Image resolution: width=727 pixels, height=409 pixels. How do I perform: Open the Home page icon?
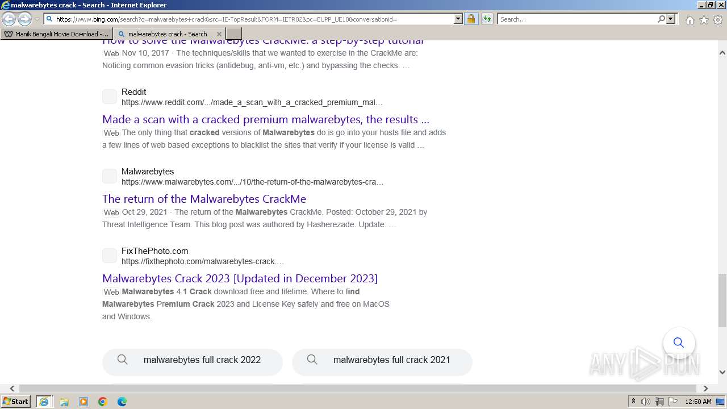(x=690, y=20)
